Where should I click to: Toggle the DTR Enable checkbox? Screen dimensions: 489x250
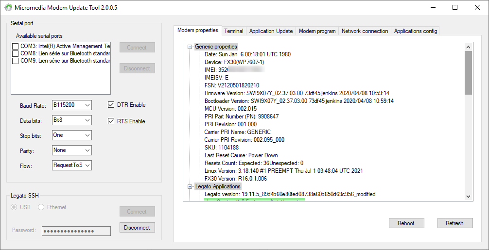pos(111,105)
